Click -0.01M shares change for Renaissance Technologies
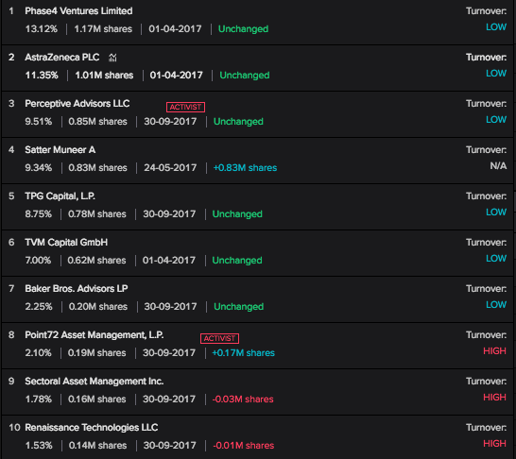 tap(244, 446)
